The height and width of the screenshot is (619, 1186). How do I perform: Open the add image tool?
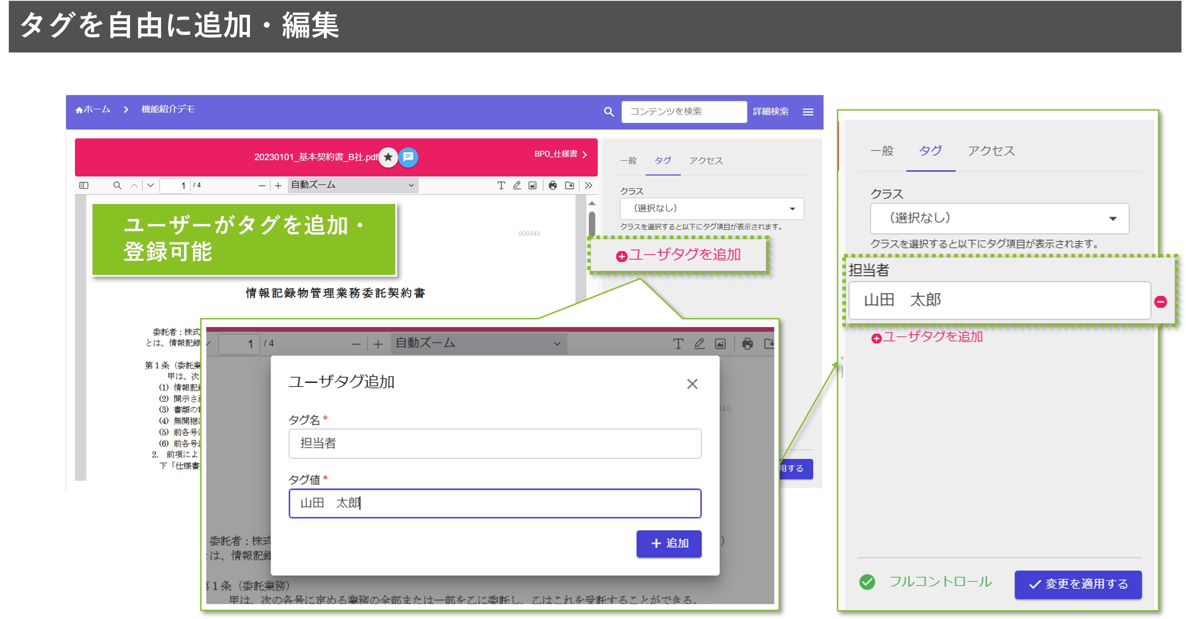(x=532, y=185)
